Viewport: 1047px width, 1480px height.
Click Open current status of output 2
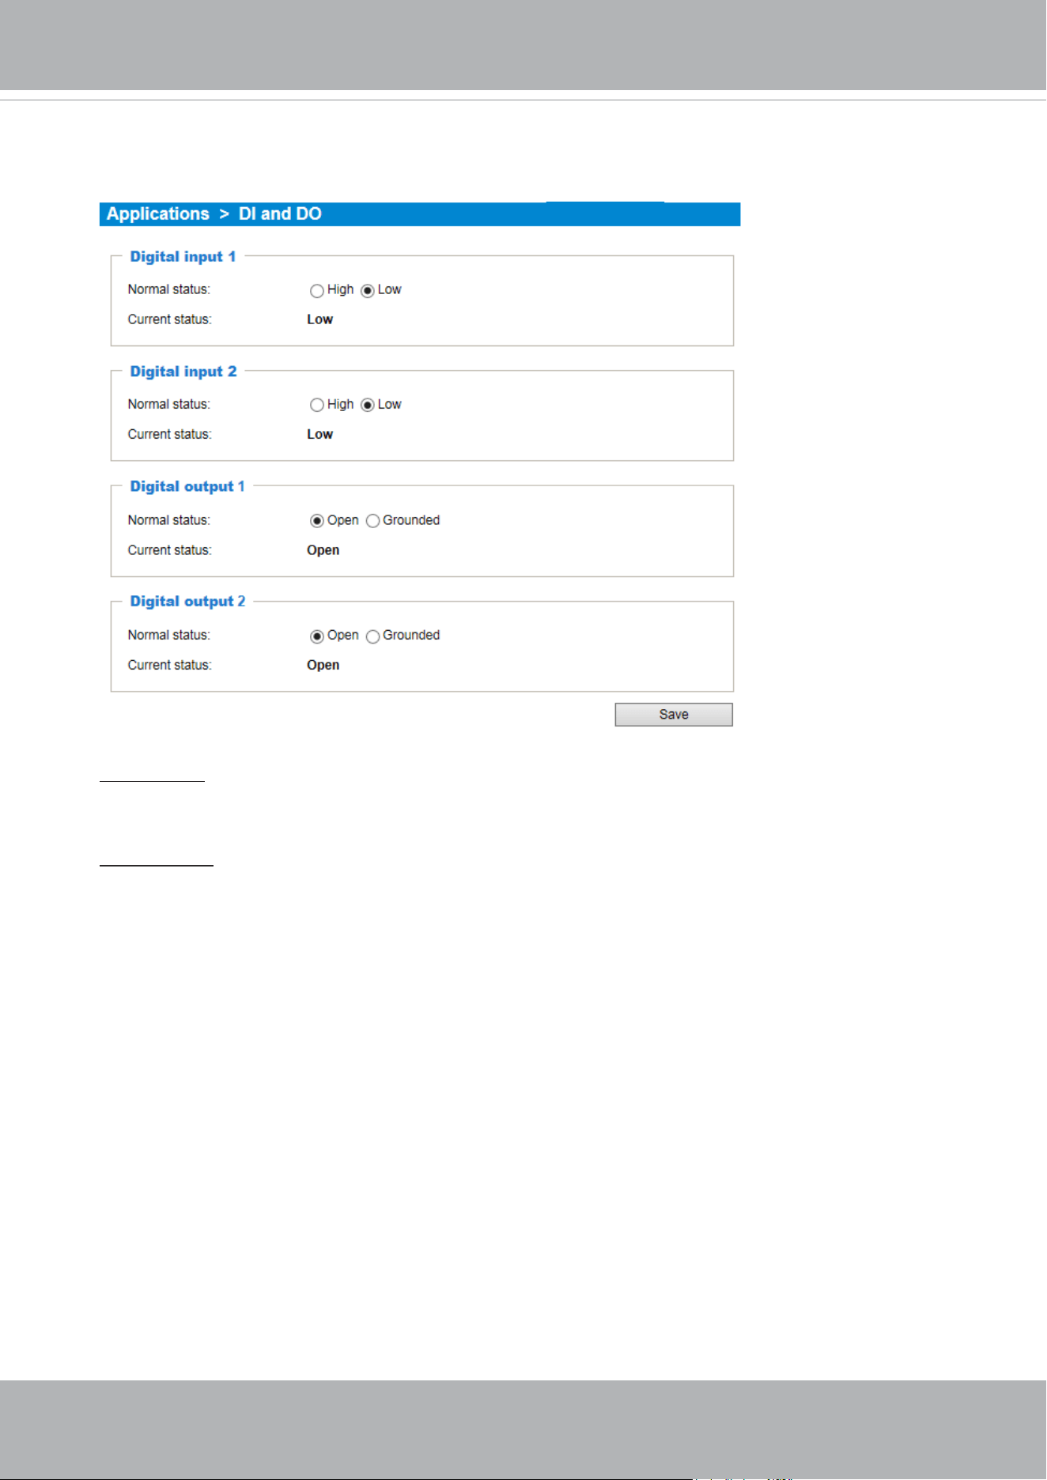pyautogui.click(x=323, y=665)
